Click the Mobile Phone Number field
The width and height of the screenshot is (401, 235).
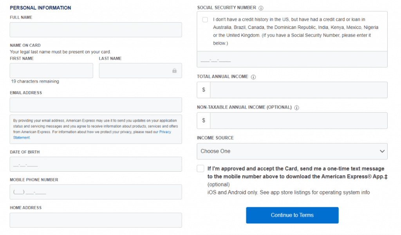pos(96,192)
